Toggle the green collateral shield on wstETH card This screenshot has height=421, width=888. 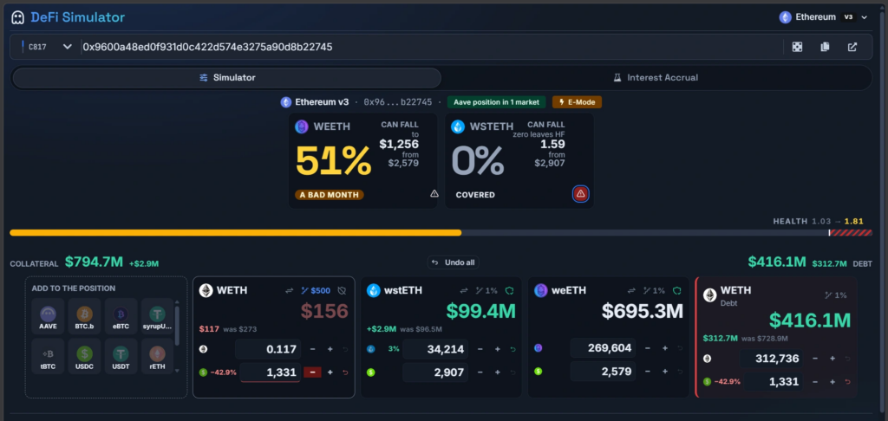(509, 290)
